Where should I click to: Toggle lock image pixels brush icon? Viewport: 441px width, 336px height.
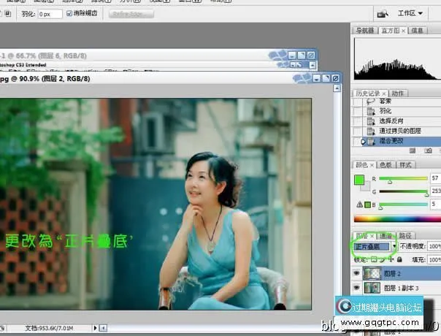[382, 259]
